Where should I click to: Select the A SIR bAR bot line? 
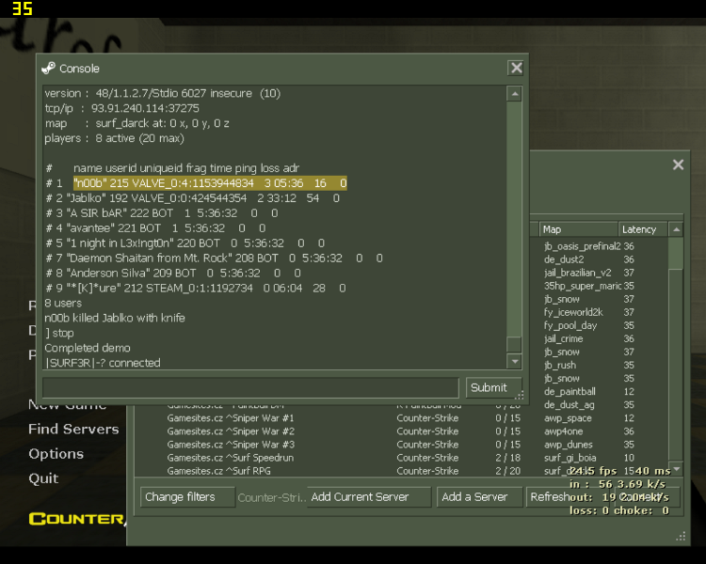click(161, 213)
